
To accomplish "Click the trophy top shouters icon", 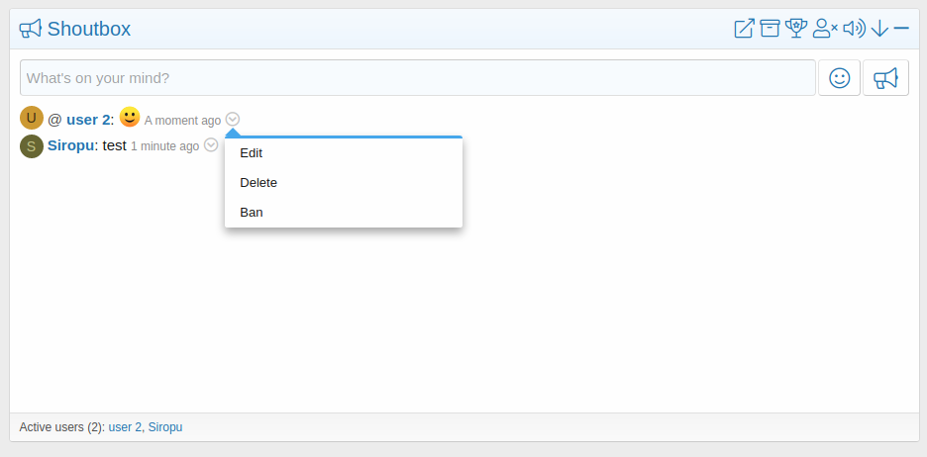I will (796, 29).
